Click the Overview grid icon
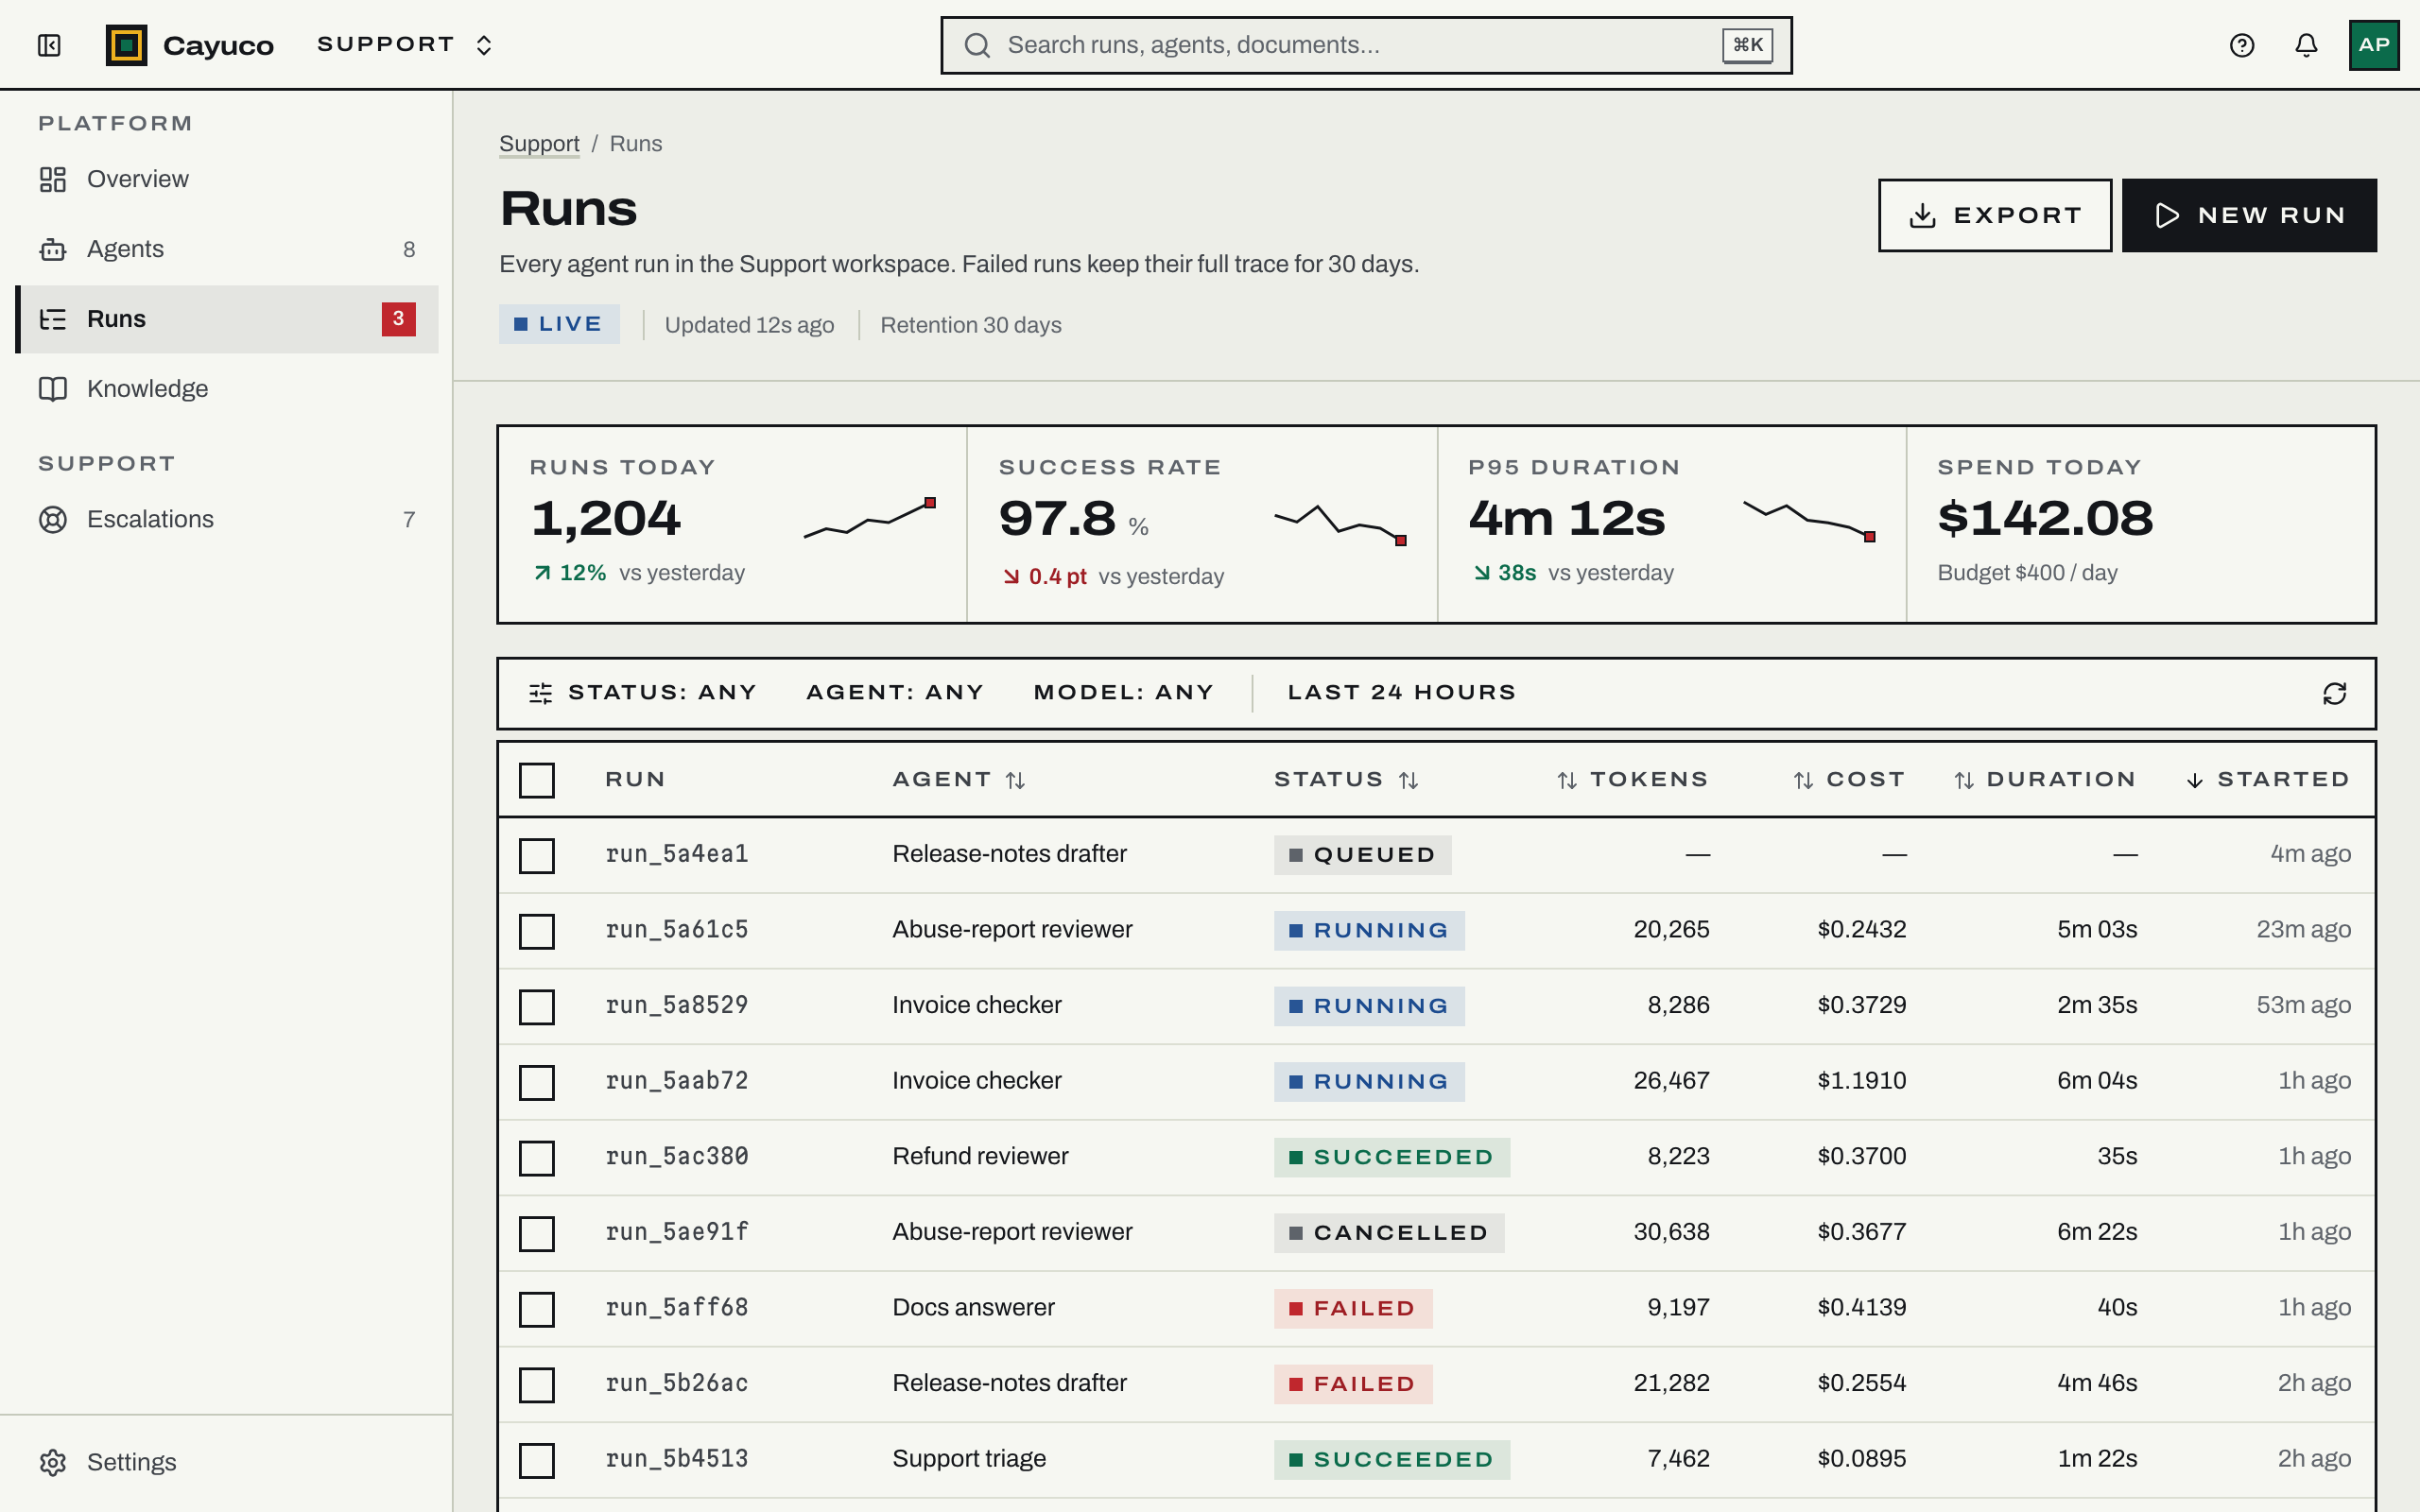This screenshot has height=1512, width=2420. click(x=53, y=179)
